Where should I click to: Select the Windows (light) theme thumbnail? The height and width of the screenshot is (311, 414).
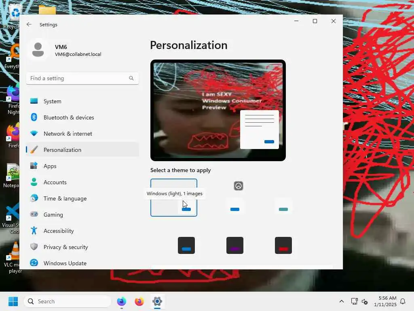(x=174, y=198)
